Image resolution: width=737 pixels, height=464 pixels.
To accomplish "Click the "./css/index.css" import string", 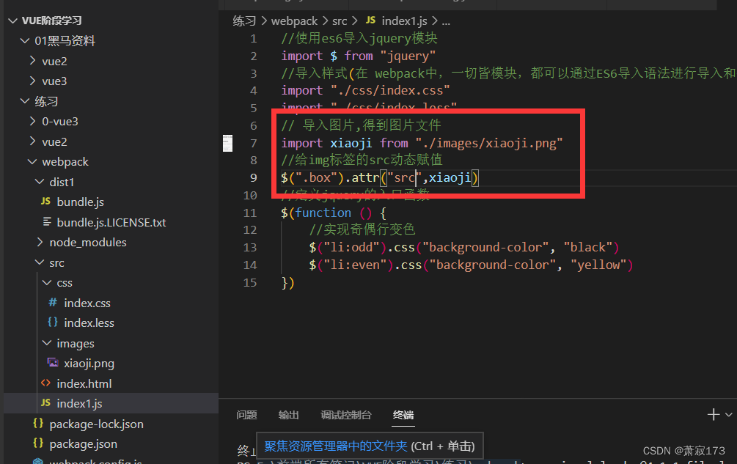I will (390, 91).
